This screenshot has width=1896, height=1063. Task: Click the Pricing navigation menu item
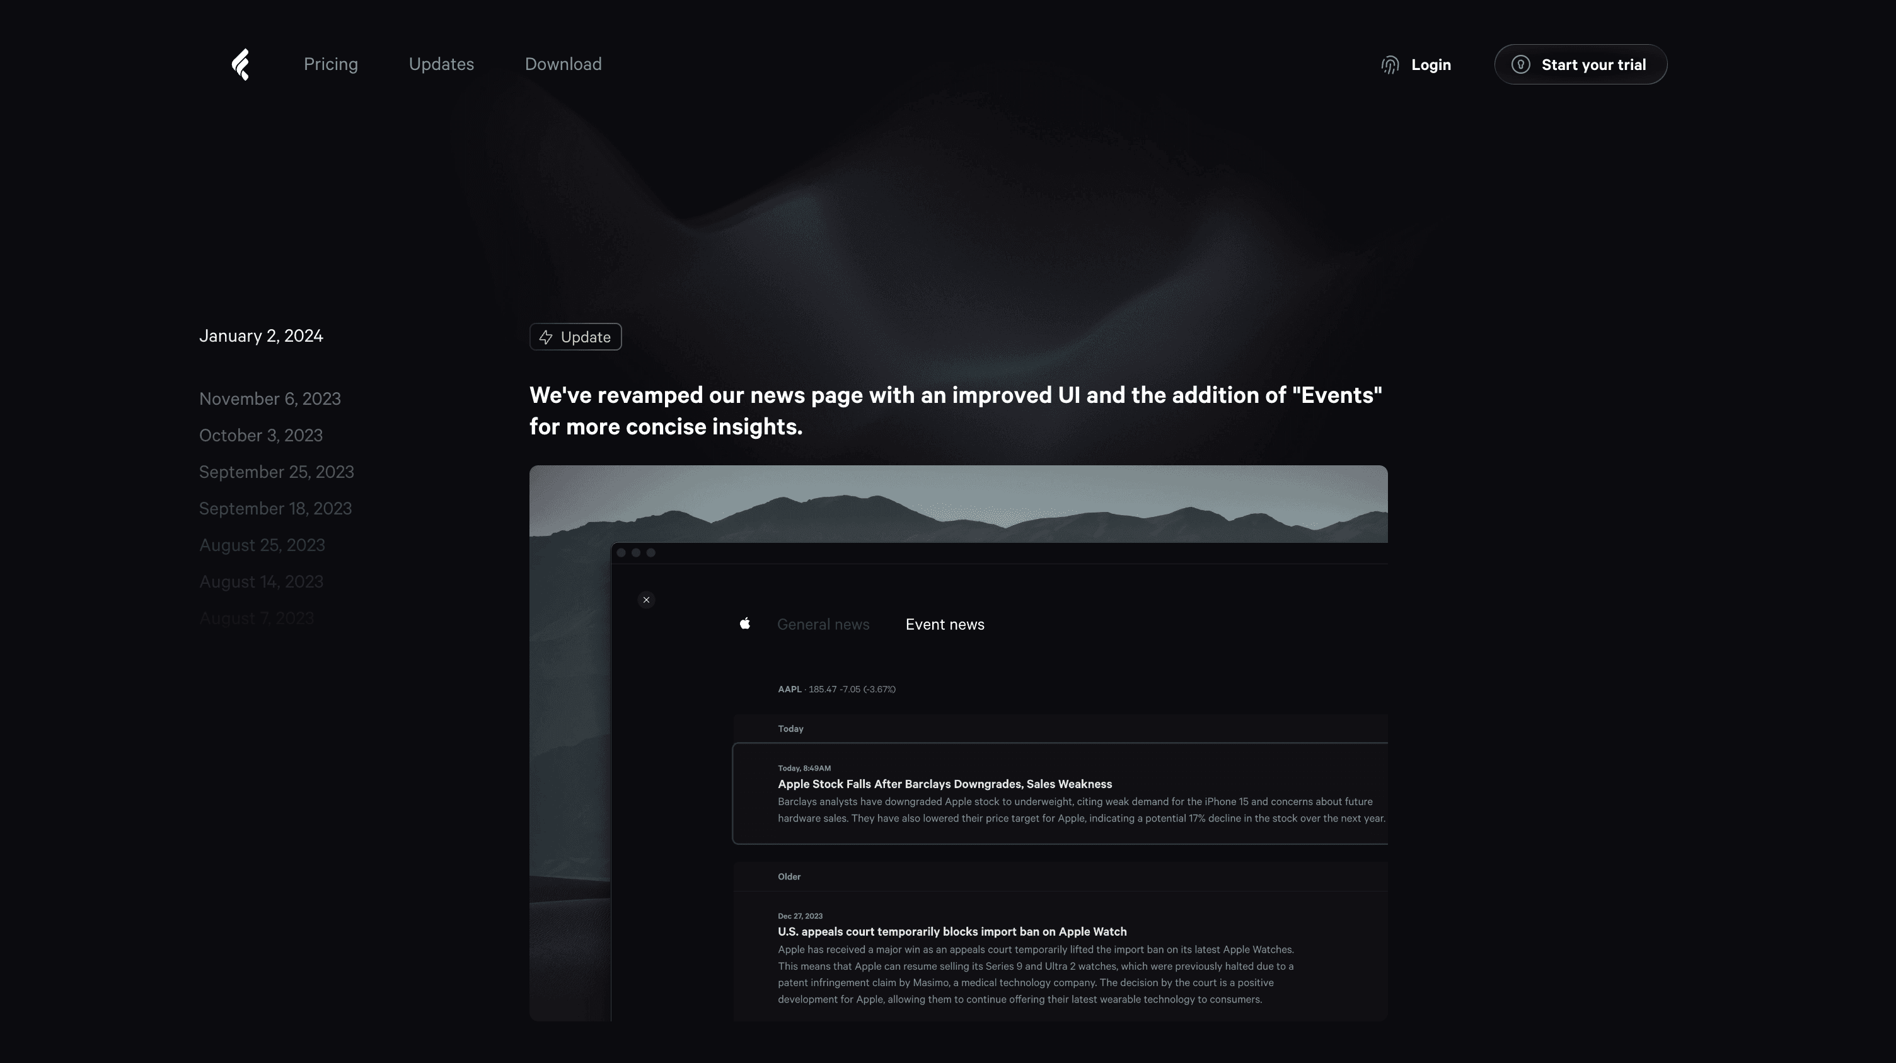point(331,64)
